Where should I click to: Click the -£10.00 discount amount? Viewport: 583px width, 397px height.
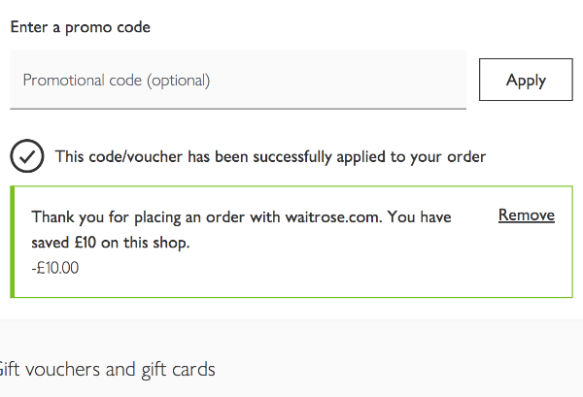click(x=55, y=267)
